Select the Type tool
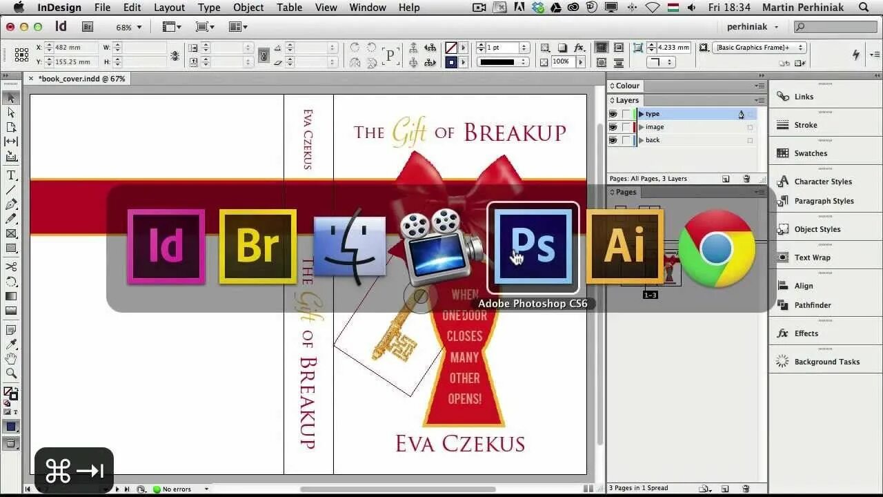This screenshot has height=497, width=883. [x=11, y=175]
